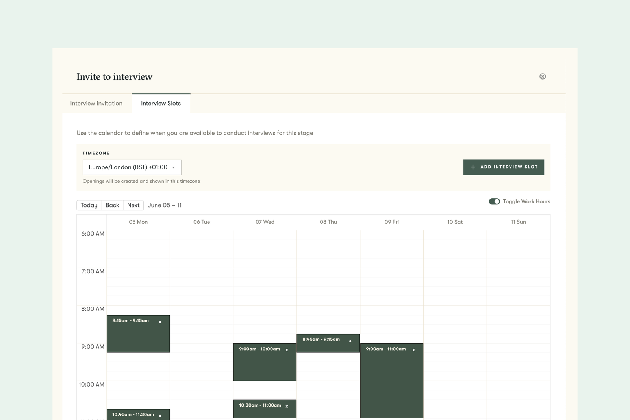Screen dimensions: 630x420
Task: Click the Add Interview Slot button
Action: coord(504,167)
